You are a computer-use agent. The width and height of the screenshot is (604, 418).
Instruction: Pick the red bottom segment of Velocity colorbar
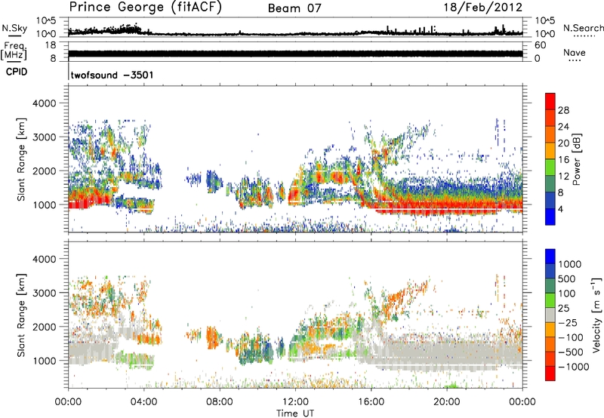tap(551, 377)
